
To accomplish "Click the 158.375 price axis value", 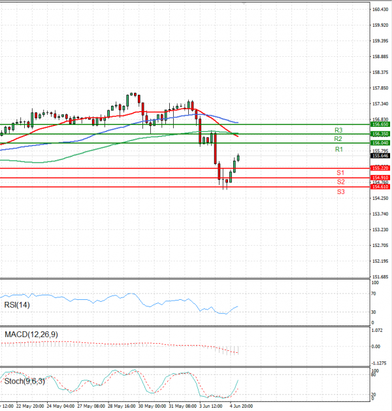I will point(380,73).
